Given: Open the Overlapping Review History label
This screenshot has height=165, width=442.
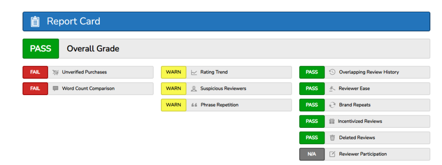Looking at the screenshot, I should point(369,72).
